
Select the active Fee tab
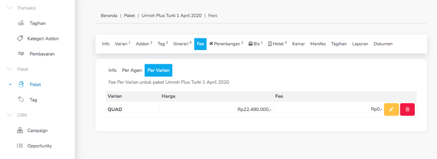click(201, 44)
